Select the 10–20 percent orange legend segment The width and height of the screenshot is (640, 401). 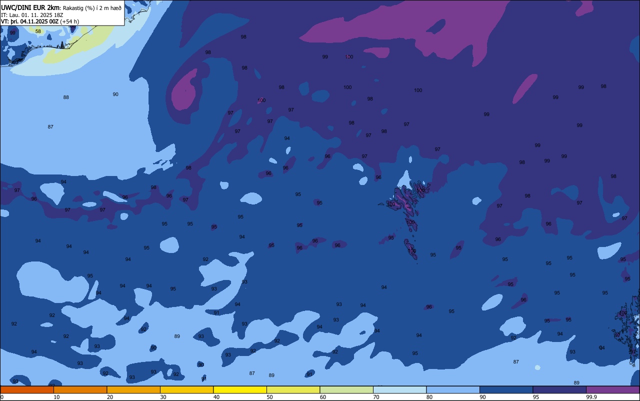(x=80, y=389)
